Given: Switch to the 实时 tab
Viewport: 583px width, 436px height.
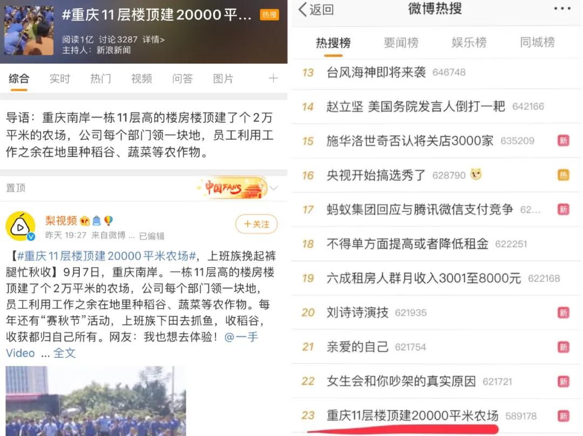Looking at the screenshot, I should (59, 79).
